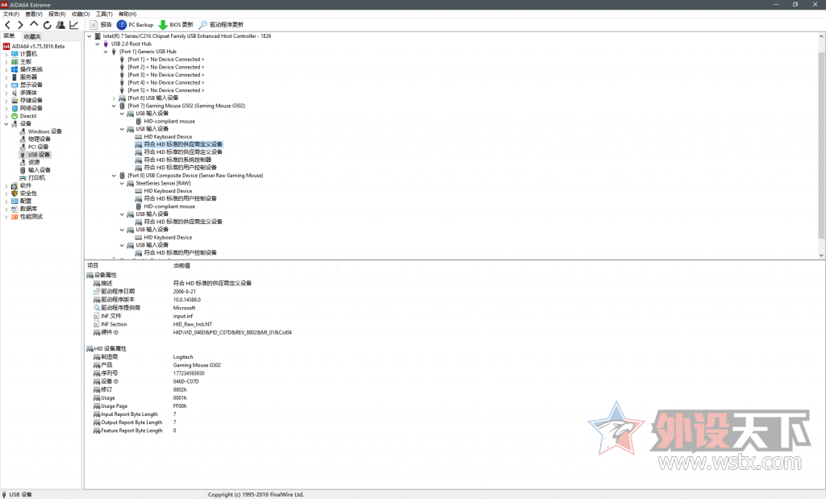Open the 报告(R) menu
Screen dimensions: 826x499
pyautogui.click(x=57, y=15)
